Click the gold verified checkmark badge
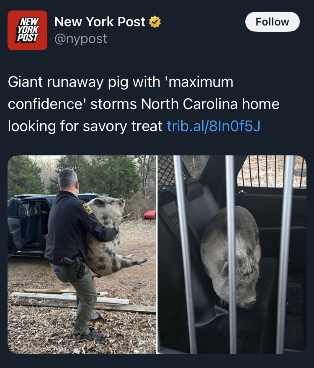 tap(155, 22)
